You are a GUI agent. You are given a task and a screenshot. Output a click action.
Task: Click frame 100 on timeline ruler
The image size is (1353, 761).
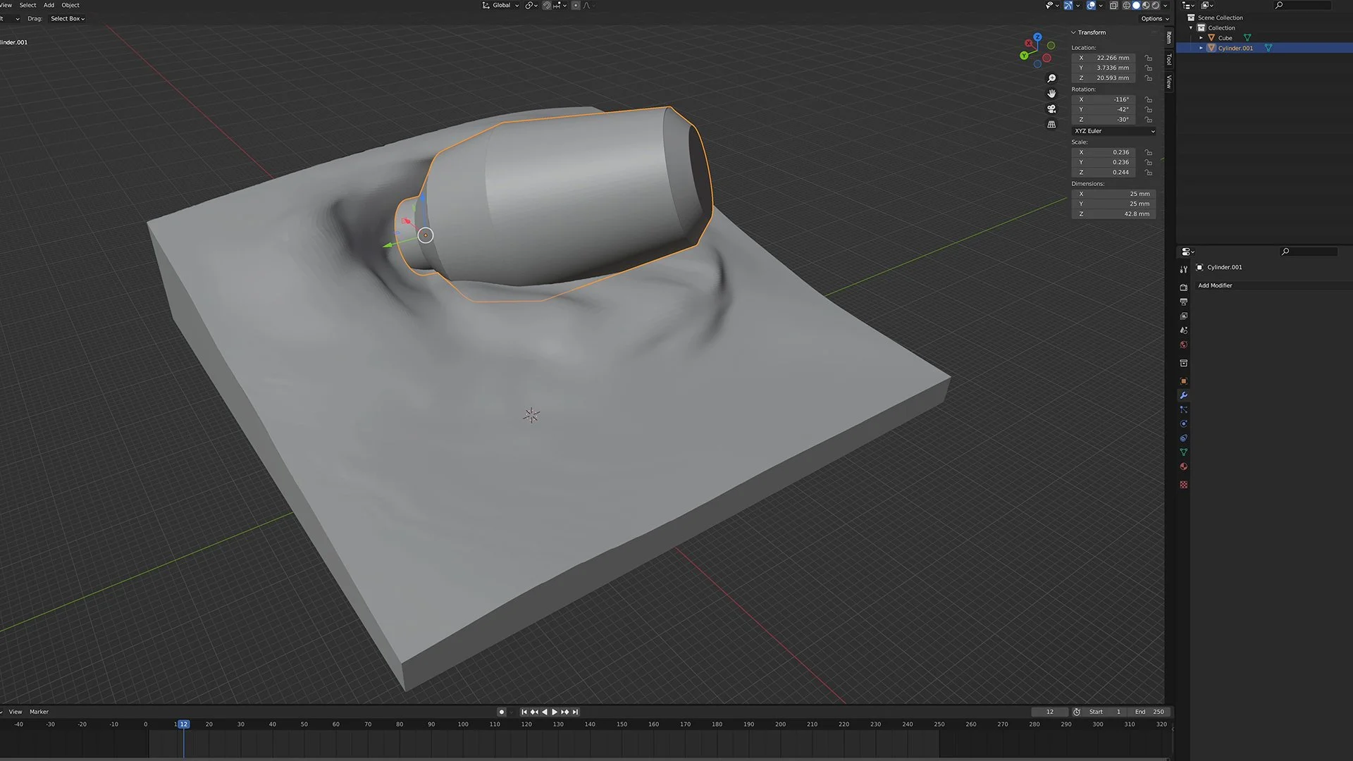tap(463, 724)
